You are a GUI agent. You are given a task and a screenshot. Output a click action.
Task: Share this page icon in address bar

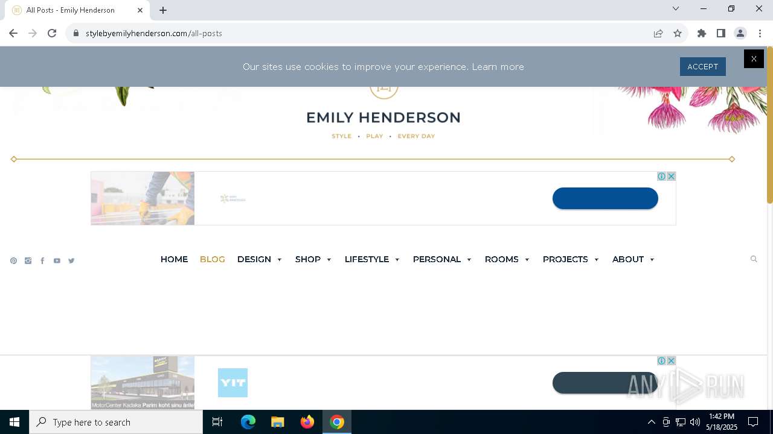click(x=658, y=33)
